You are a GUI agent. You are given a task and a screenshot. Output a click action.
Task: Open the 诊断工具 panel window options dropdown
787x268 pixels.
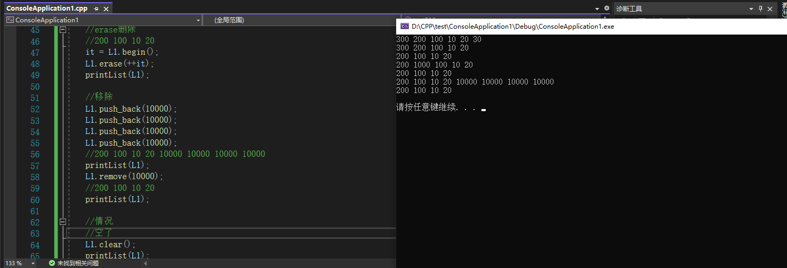(x=751, y=9)
